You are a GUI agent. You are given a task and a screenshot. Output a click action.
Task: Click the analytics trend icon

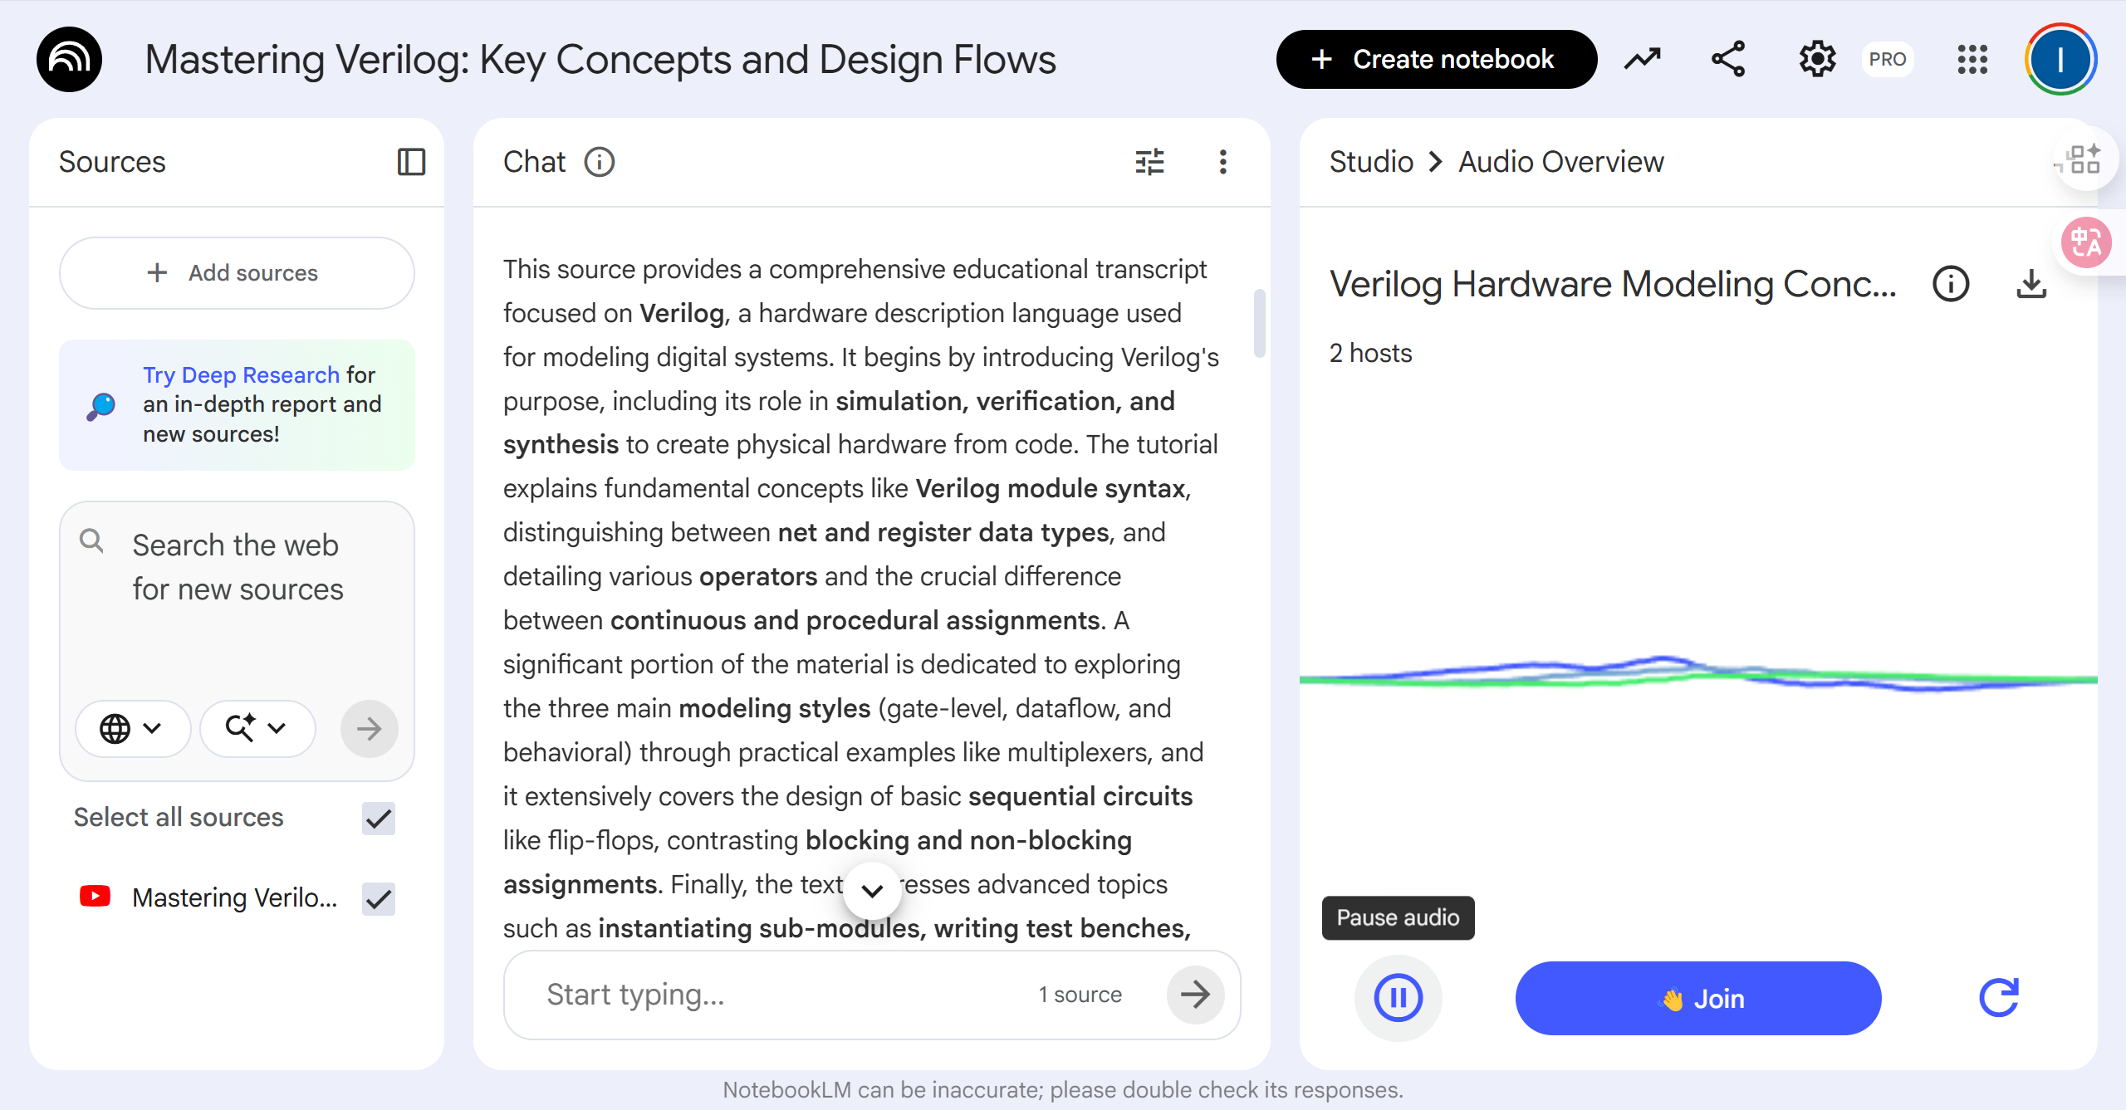(1642, 59)
